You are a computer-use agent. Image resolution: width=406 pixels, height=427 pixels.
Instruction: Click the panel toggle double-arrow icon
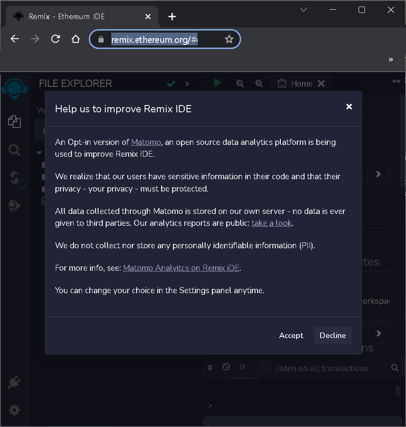396,81
